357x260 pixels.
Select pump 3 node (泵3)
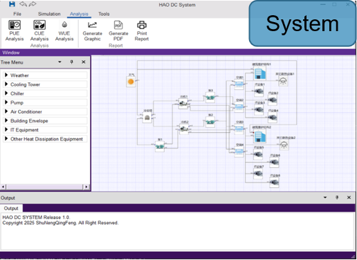(210, 98)
